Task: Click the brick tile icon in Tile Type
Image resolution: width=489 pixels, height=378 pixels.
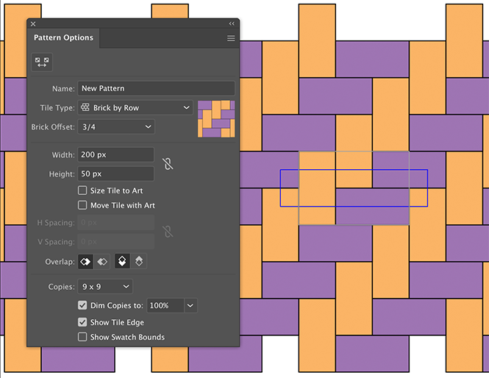Action: [85, 107]
